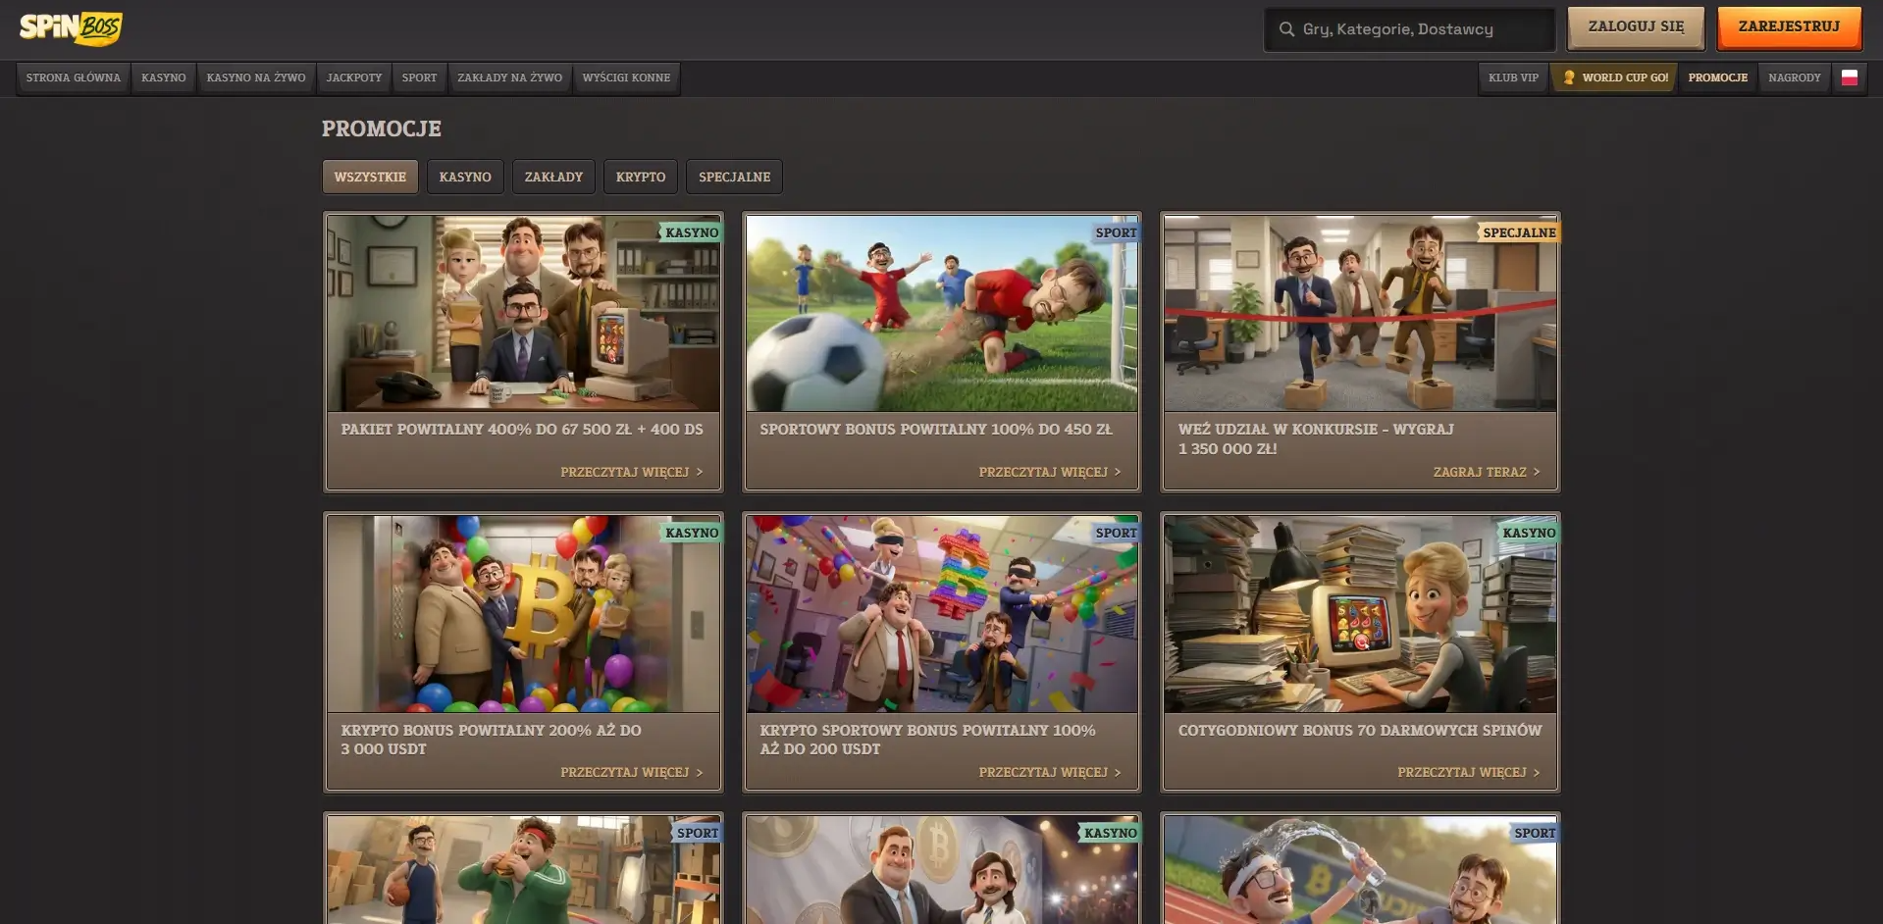This screenshot has width=1883, height=924.
Task: Click KRYPTO SPORTOWY BONUS POWITALNY 100% title
Action: tap(927, 740)
